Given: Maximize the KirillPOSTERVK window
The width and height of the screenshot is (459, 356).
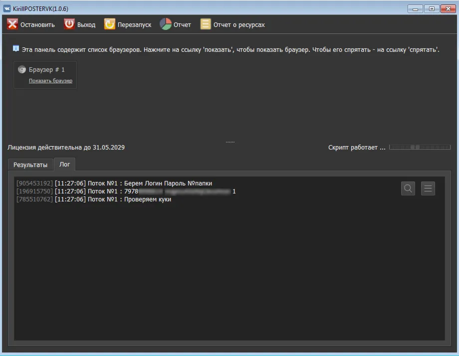Looking at the screenshot, I should coord(432,9).
